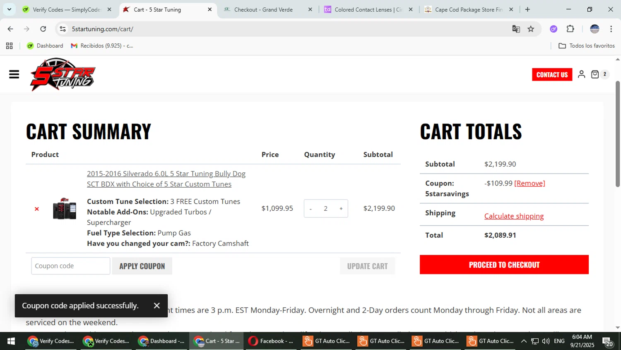
Task: Open the 2015-2016 Silverado product link
Action: pos(166,179)
